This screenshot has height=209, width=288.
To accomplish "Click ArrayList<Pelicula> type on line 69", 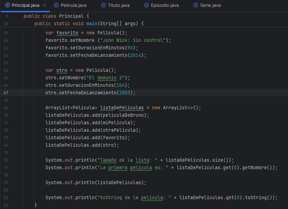I will pos(71,108).
